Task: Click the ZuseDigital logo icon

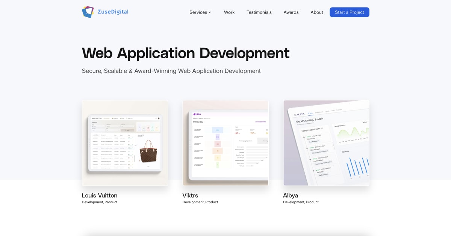Action: (88, 12)
